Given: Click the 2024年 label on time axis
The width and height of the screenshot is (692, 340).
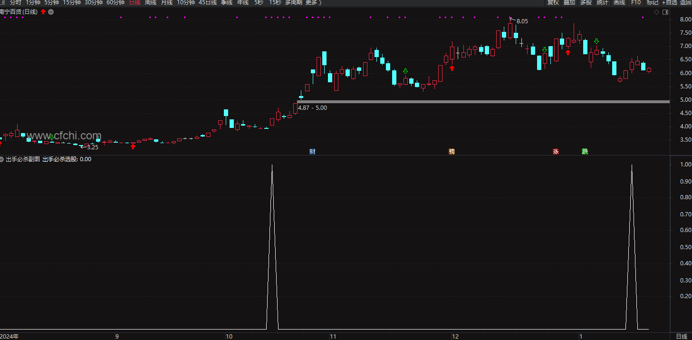Looking at the screenshot, I should click(10, 336).
